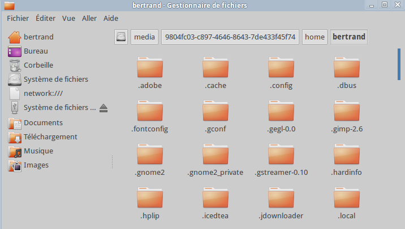The image size is (405, 229).
Task: Click the home path bar button
Action: pyautogui.click(x=314, y=37)
